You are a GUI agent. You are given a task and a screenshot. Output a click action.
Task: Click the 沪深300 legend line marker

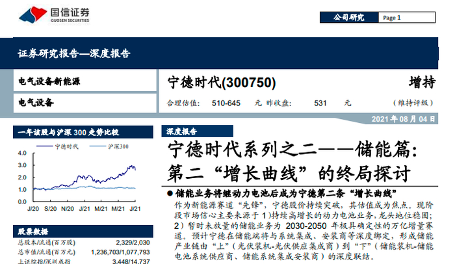point(97,146)
